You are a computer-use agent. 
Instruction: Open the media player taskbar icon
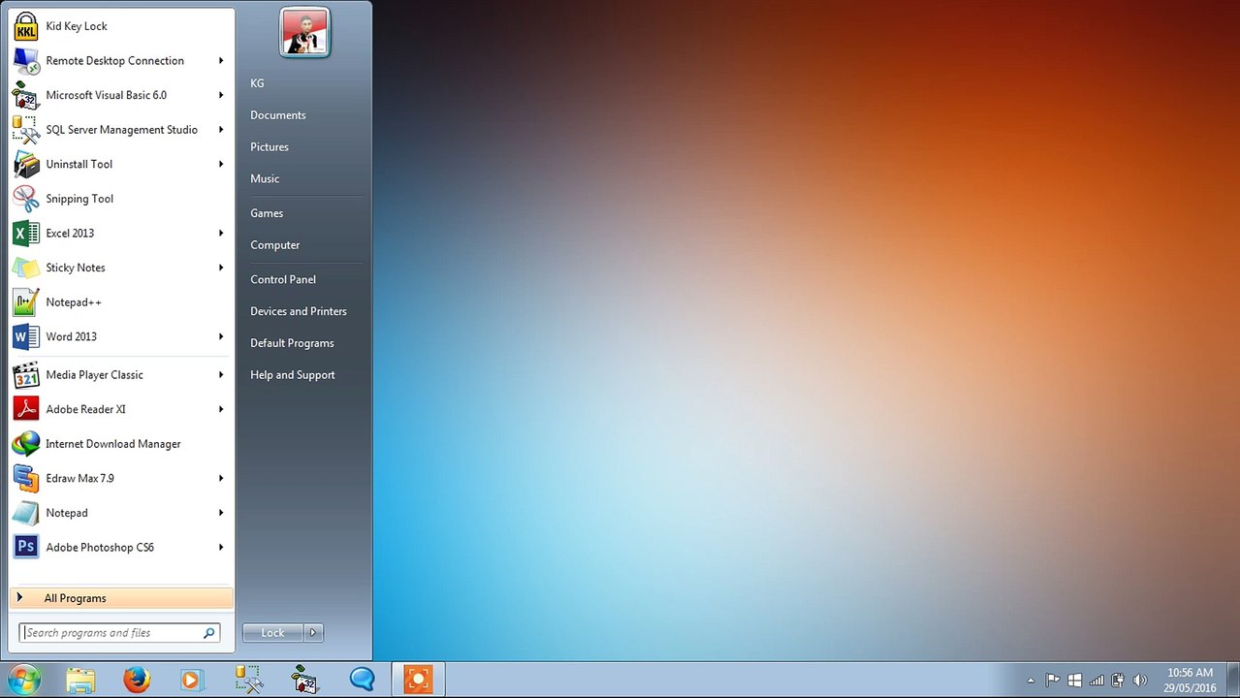(192, 680)
